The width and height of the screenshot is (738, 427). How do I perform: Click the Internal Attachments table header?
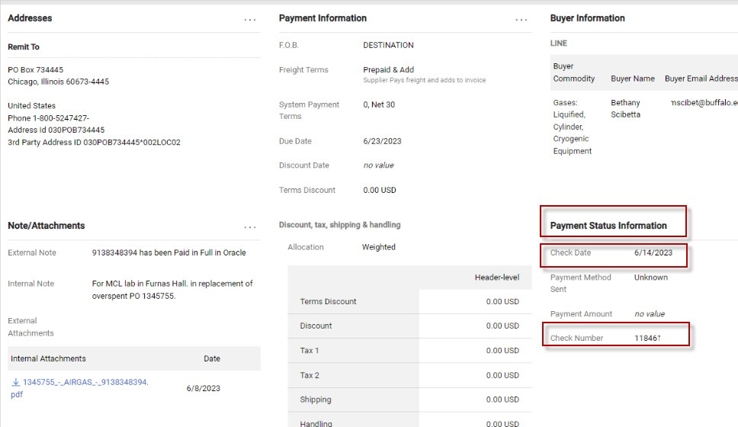[x=48, y=358]
